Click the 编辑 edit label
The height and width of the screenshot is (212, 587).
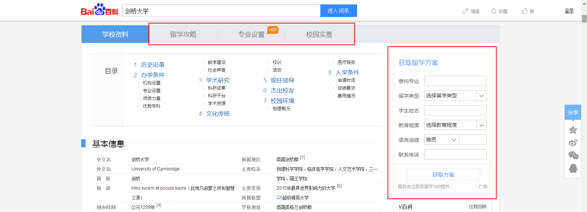click(475, 11)
